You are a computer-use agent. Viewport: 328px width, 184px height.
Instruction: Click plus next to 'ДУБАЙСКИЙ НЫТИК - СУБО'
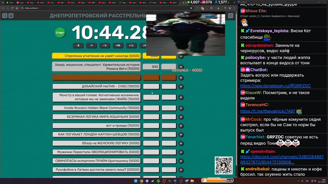(181, 87)
